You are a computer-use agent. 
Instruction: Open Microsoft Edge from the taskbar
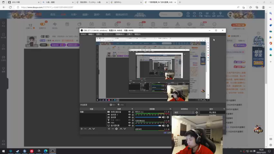tap(46, 151)
